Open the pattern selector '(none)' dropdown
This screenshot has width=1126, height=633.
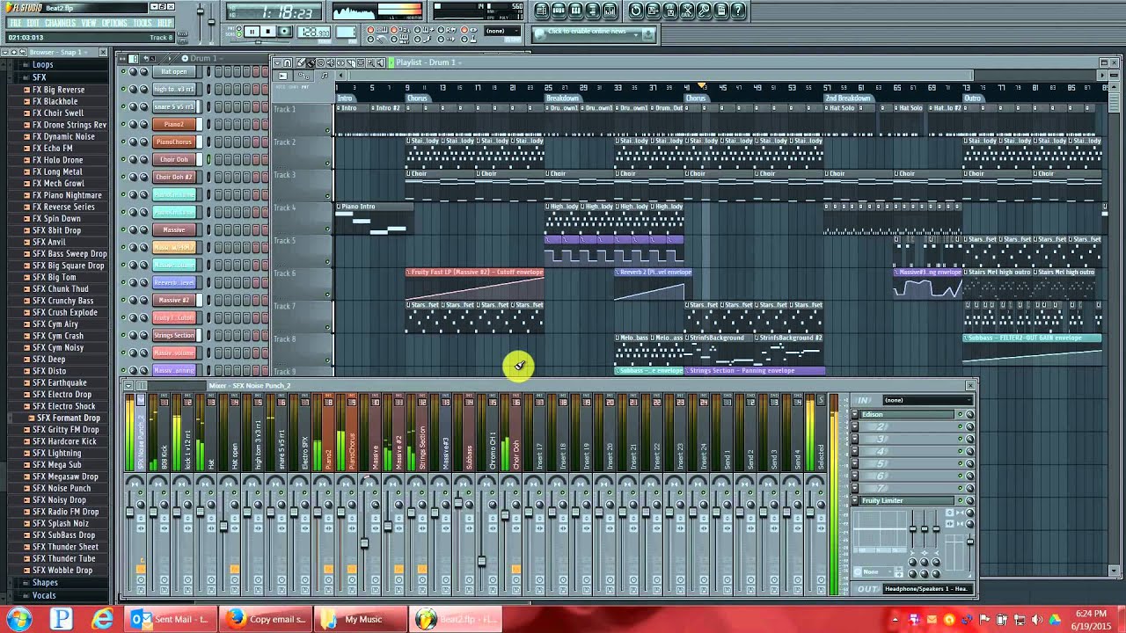[501, 31]
